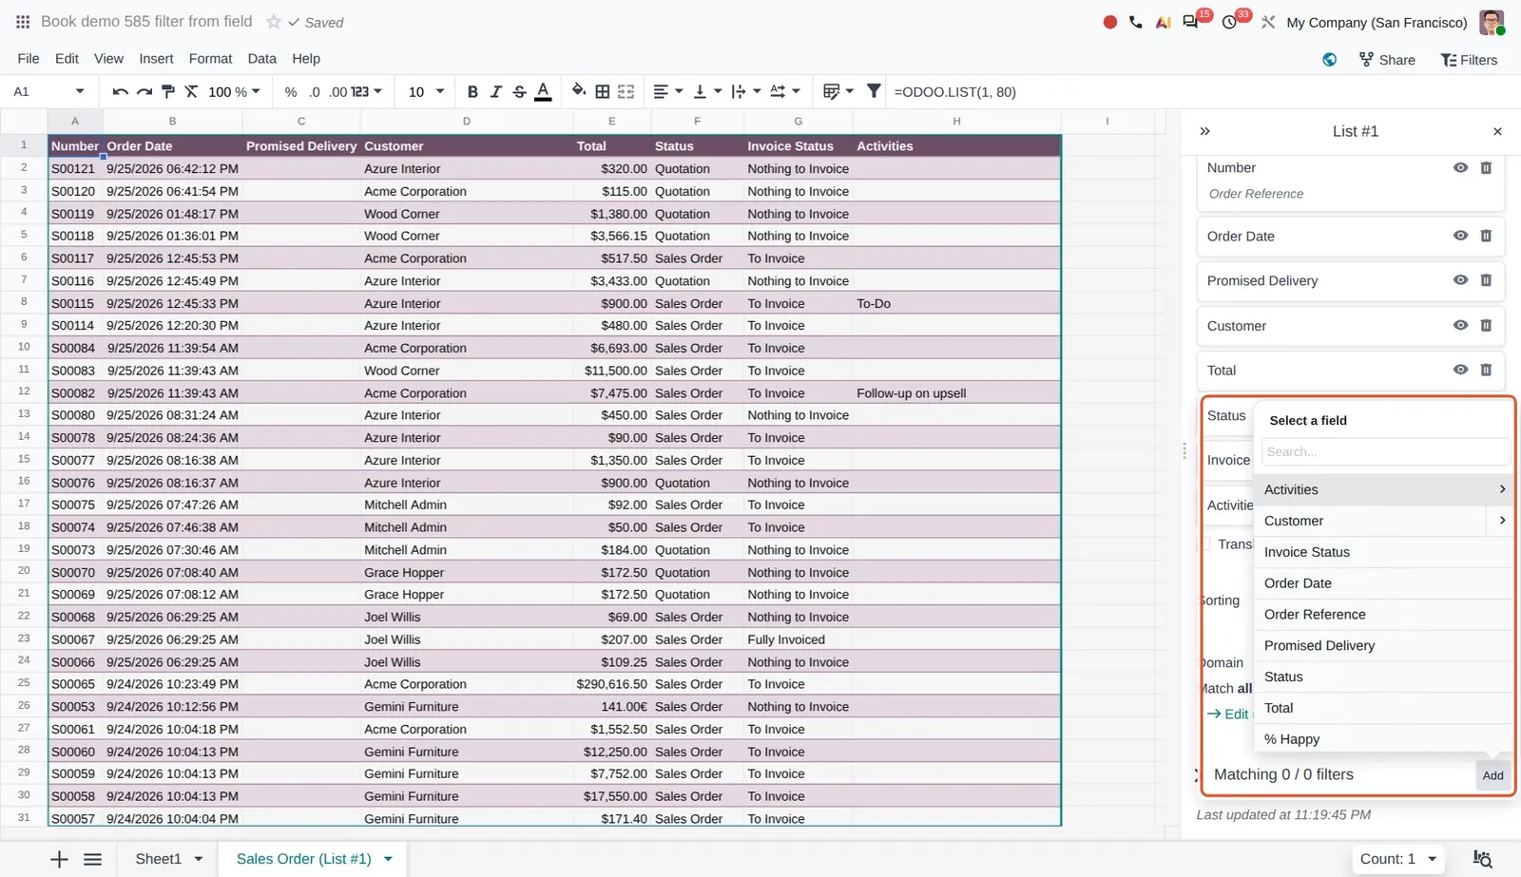
Task: Toggle visibility of Customer column
Action: tap(1460, 325)
